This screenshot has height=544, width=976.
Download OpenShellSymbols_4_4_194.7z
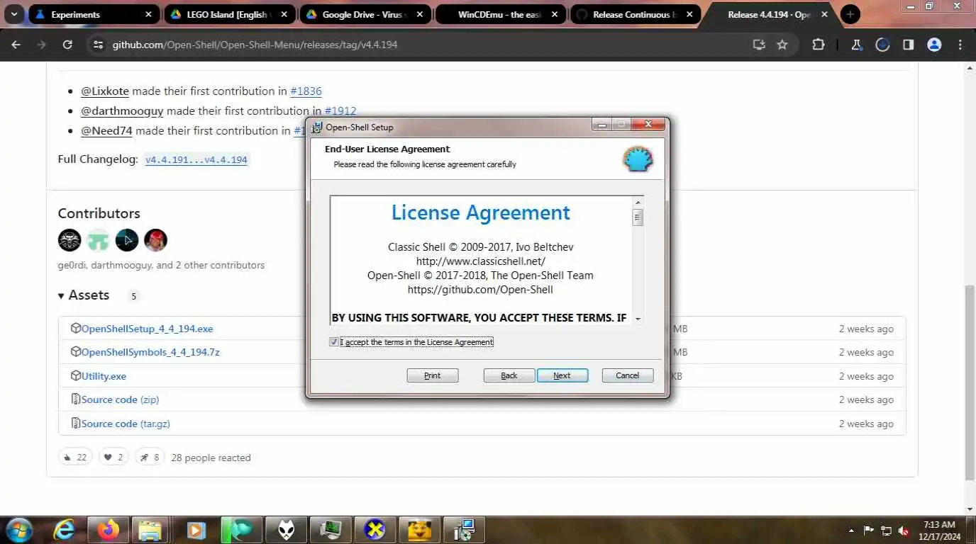[150, 352]
